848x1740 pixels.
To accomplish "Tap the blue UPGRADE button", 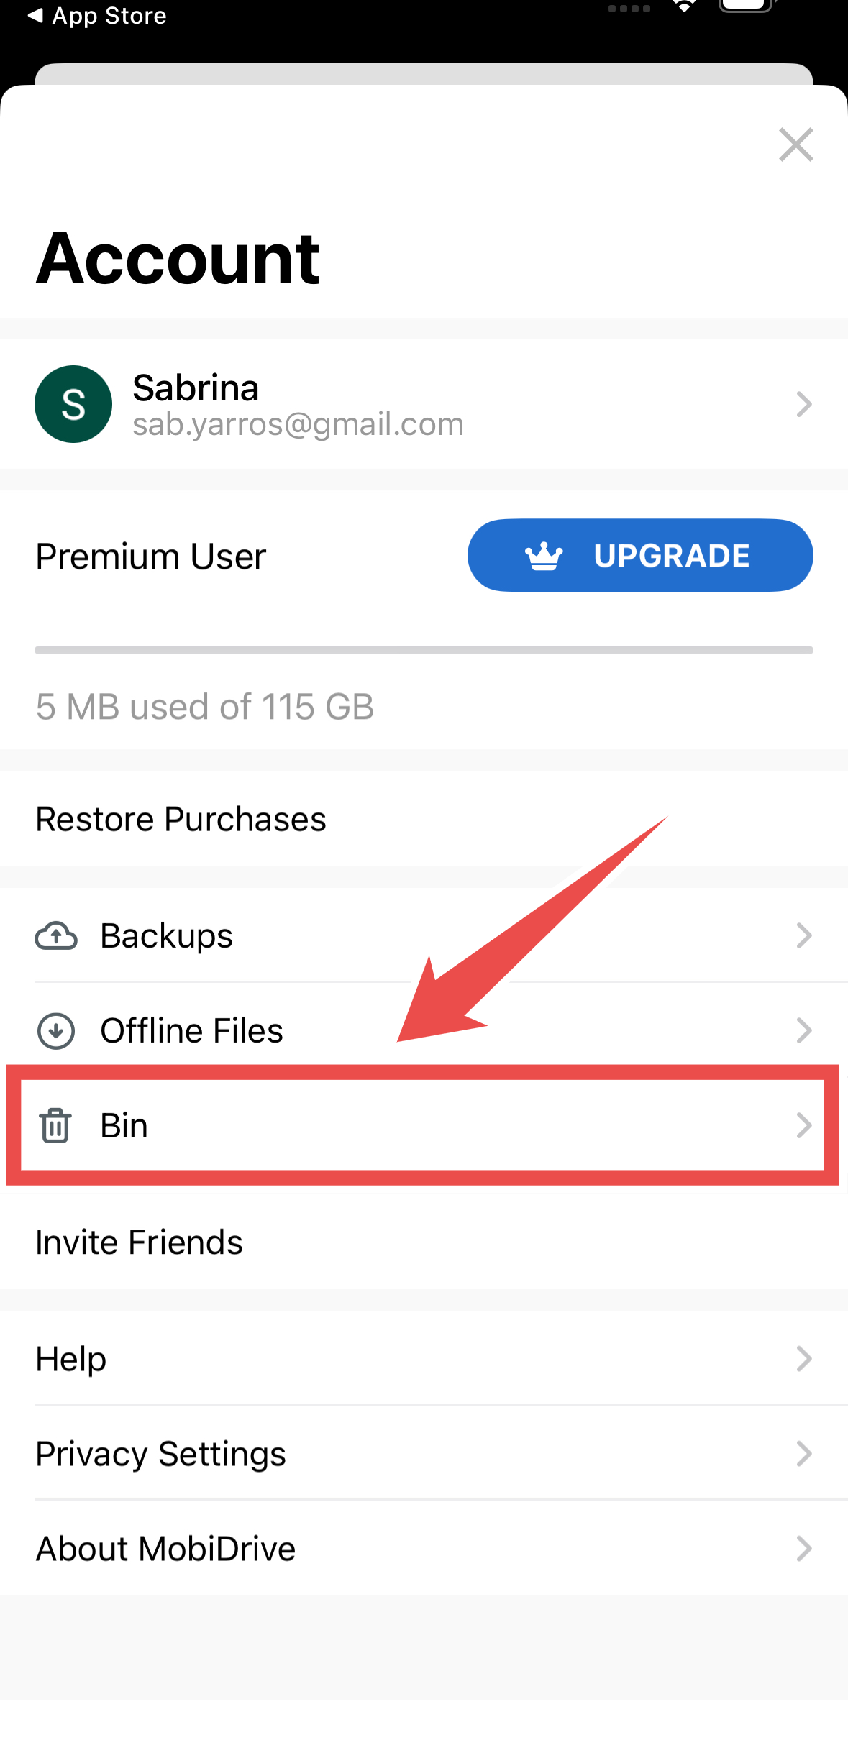I will point(640,555).
